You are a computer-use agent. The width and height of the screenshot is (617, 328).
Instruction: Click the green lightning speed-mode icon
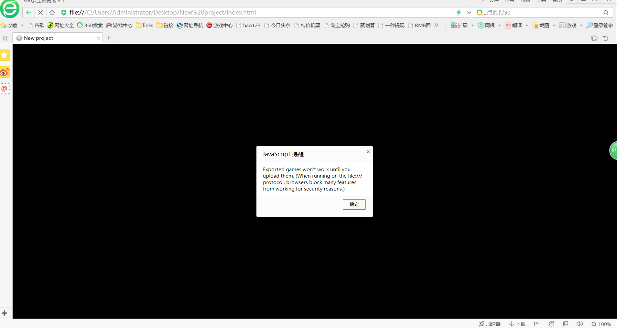459,13
